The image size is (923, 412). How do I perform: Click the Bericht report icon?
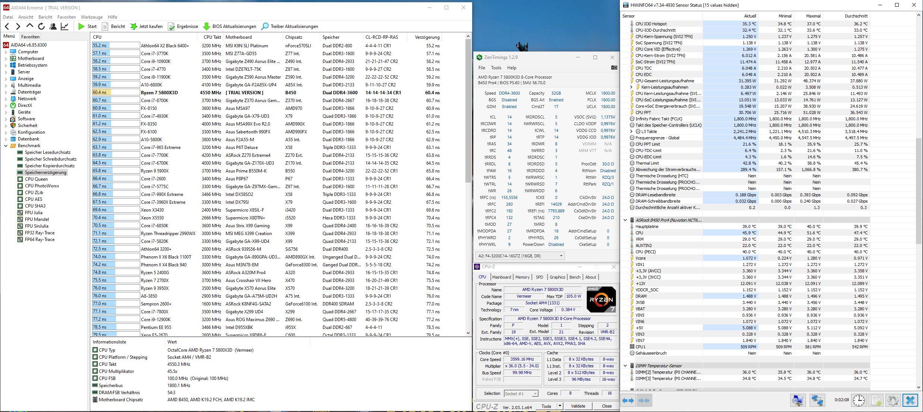point(105,26)
